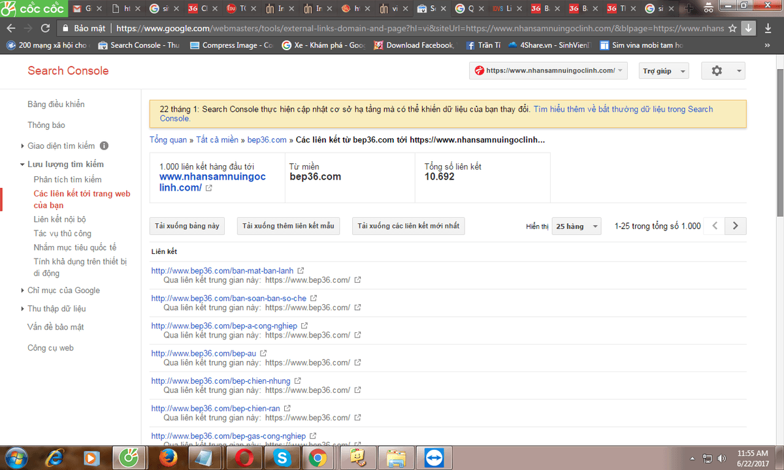Expand the Giao diện tìm kiếm section
The image size is (784, 470).
61,146
